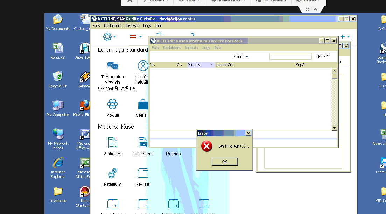Expand the gear settings dropdown

click(110, 37)
